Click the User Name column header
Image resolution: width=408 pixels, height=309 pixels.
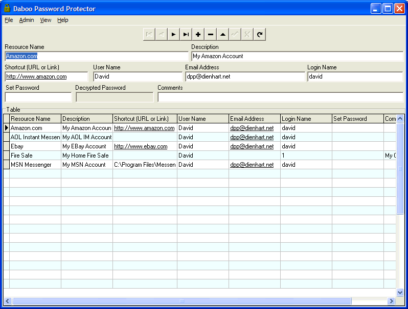point(203,119)
